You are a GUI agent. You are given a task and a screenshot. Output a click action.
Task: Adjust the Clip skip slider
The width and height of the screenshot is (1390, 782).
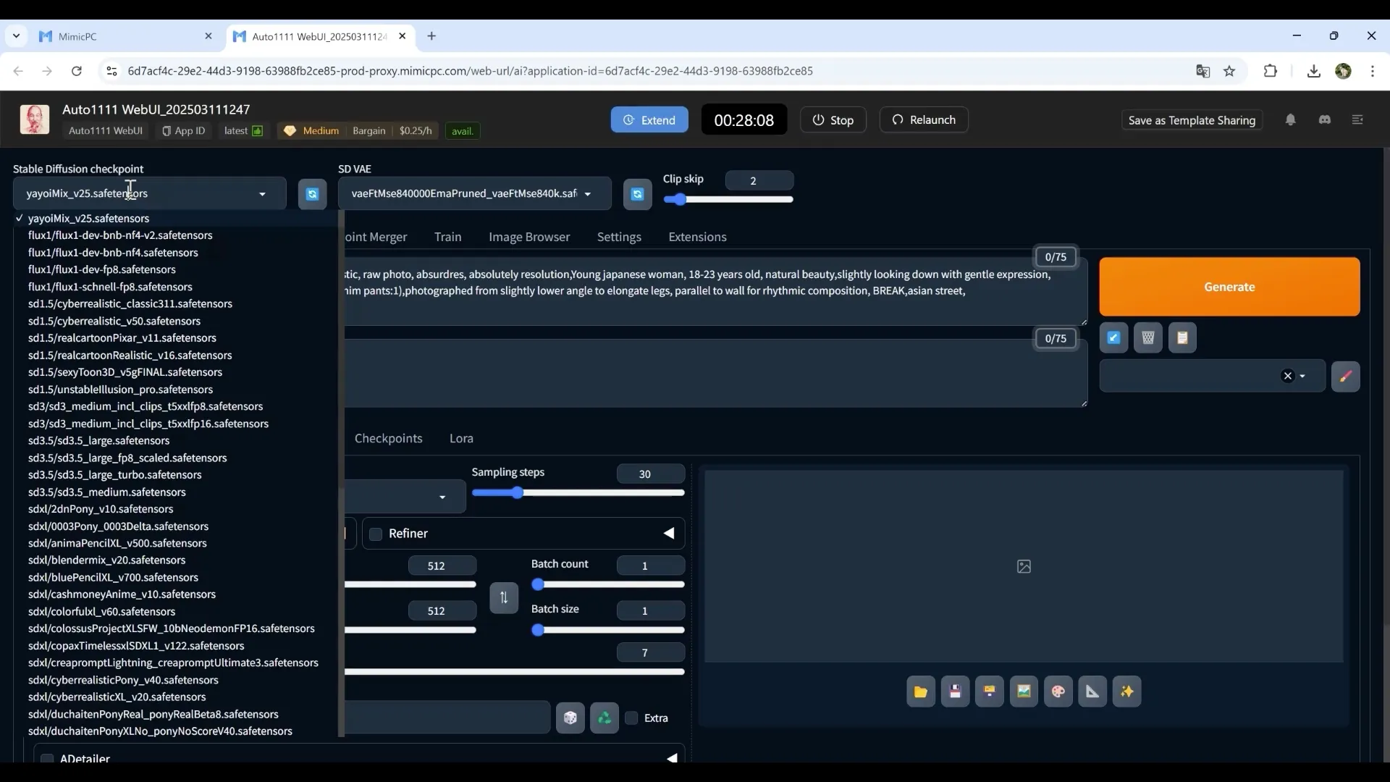(728, 200)
